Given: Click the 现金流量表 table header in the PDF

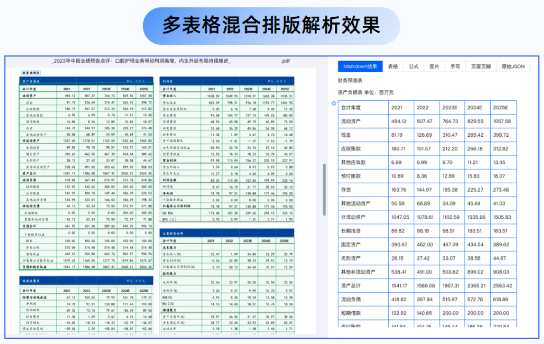Looking at the screenshot, I should tap(86, 281).
